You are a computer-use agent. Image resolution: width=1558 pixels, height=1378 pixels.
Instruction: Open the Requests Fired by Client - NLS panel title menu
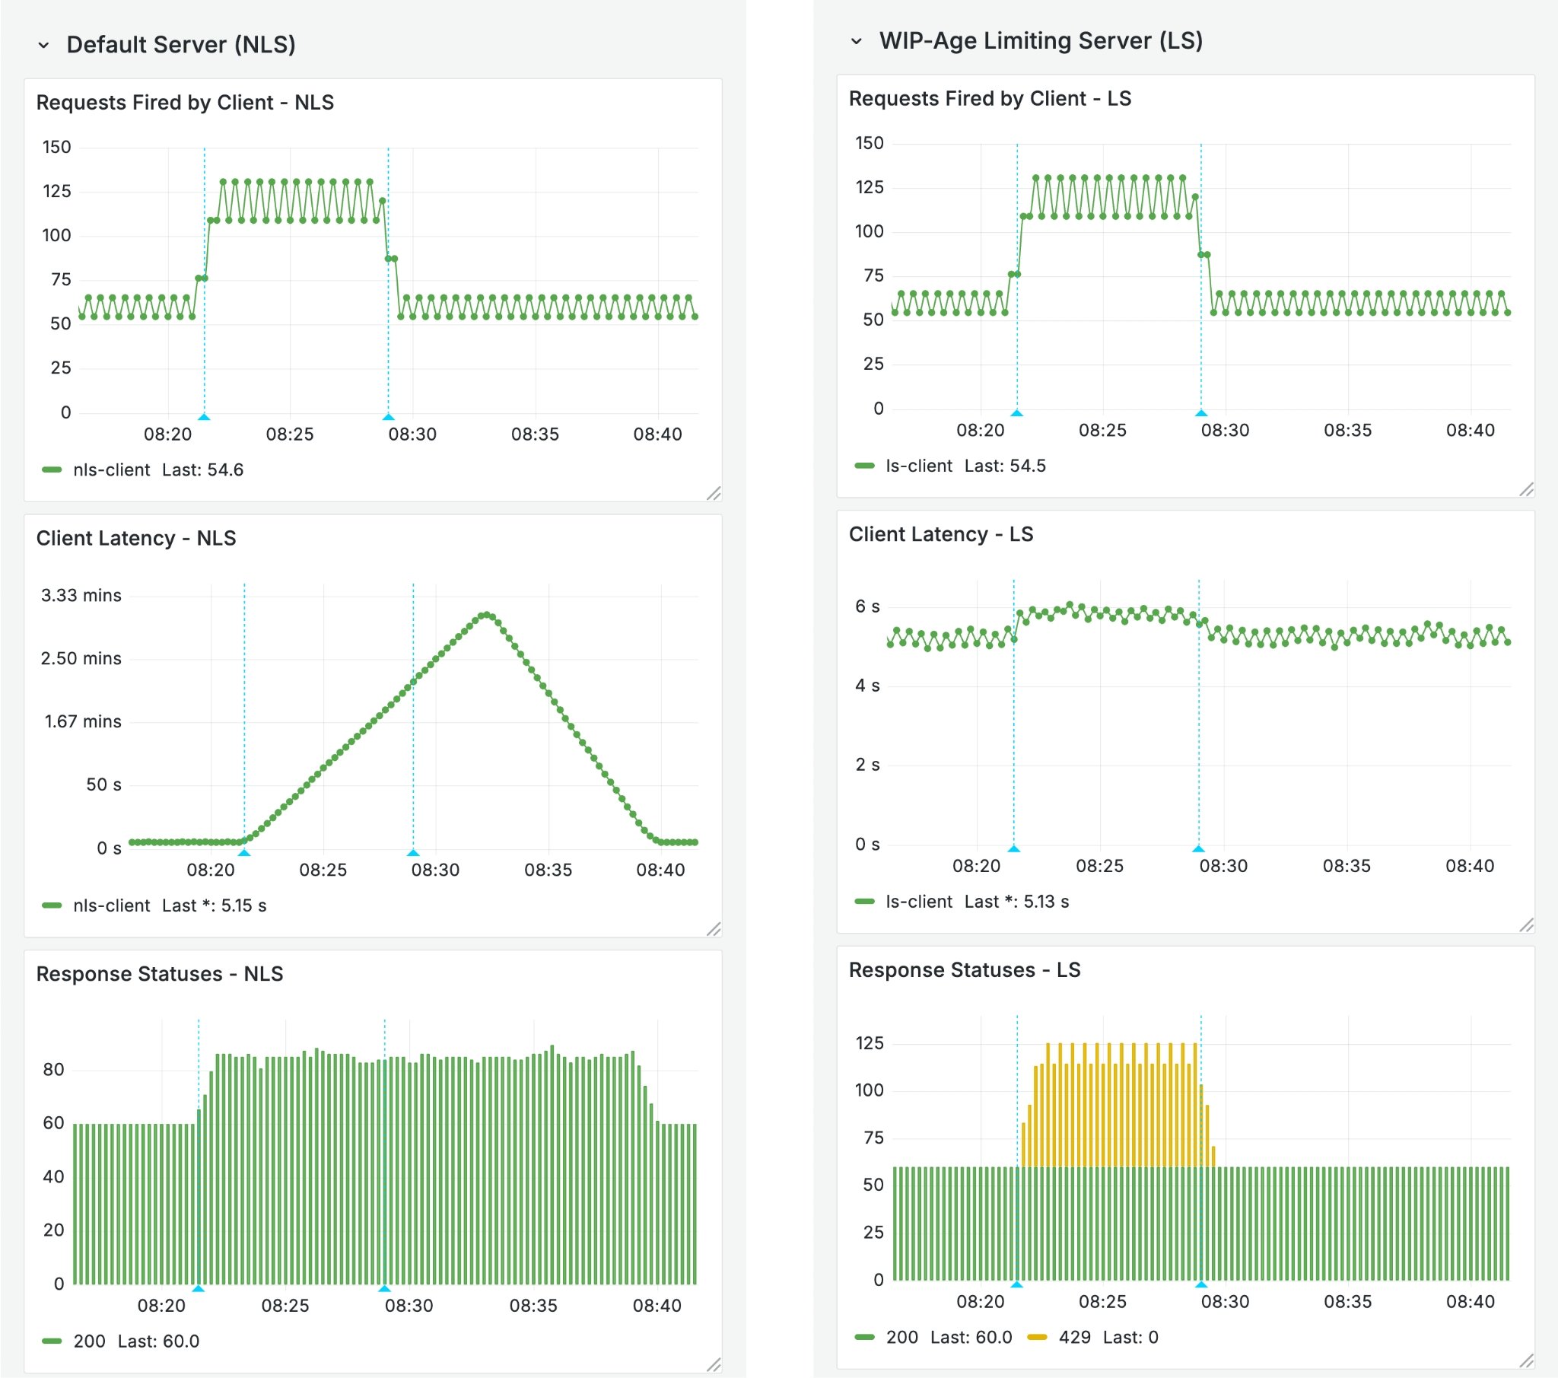(185, 102)
